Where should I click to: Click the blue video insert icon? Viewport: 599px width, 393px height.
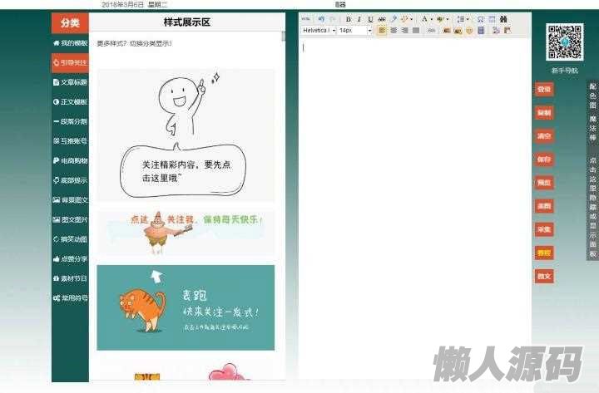click(481, 30)
